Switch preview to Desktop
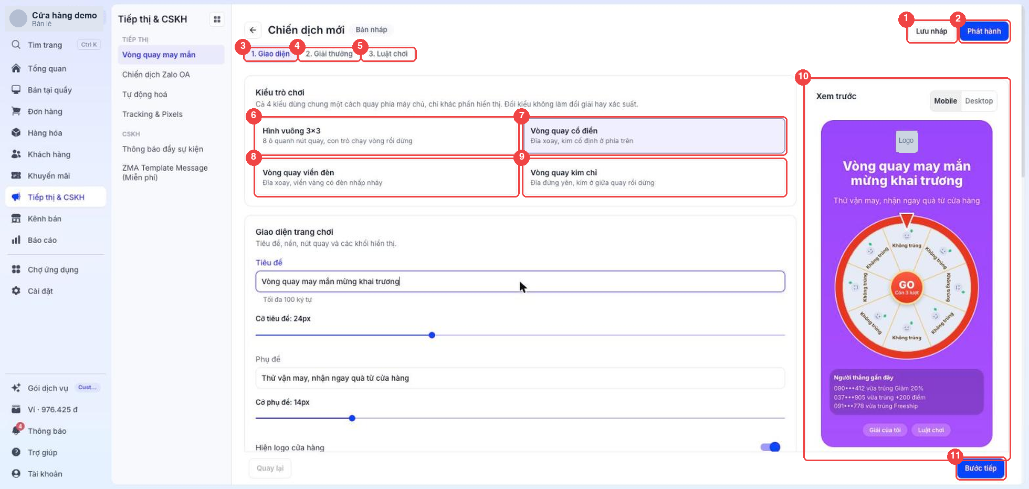The width and height of the screenshot is (1029, 489). [979, 101]
